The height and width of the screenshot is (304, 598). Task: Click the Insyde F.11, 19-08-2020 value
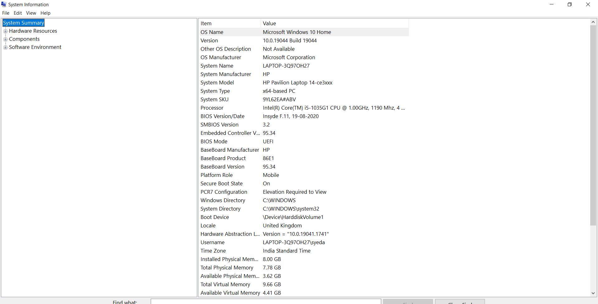[291, 116]
